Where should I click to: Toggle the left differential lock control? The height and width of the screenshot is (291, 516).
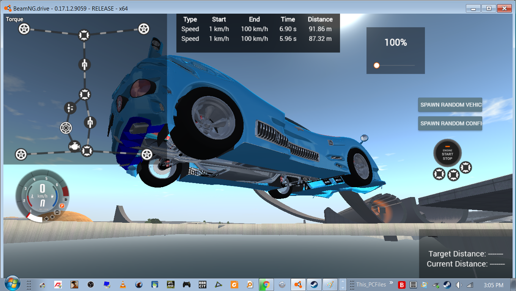coord(439,174)
